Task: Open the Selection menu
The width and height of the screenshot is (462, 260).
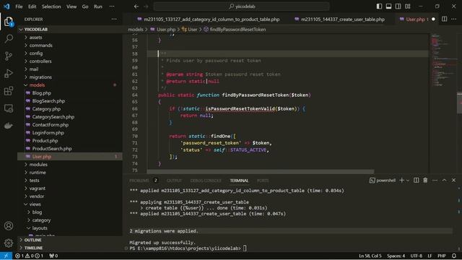Action: pos(51,6)
